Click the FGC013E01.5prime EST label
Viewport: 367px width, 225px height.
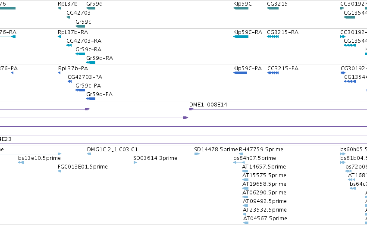click(83, 167)
